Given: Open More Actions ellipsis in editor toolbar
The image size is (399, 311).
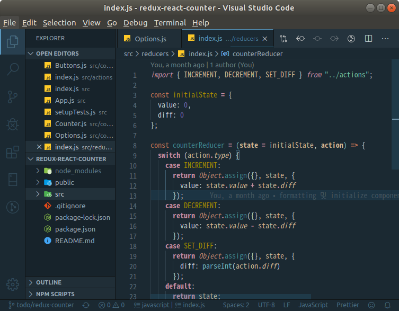Looking at the screenshot, I should 385,39.
